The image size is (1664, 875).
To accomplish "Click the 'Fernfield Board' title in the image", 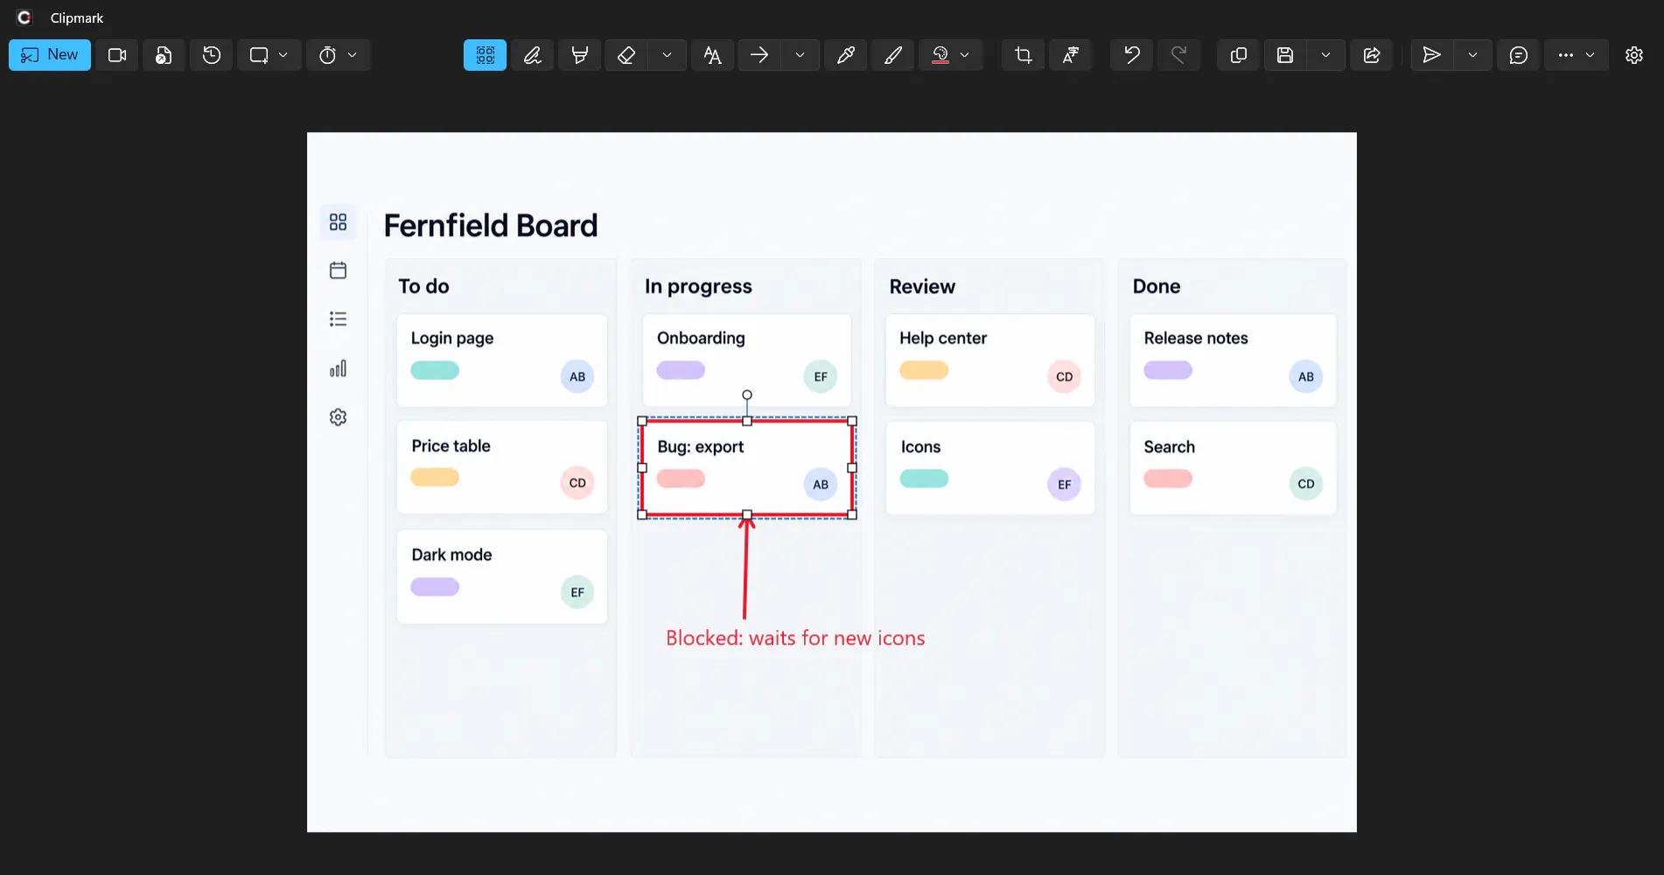I will click(491, 226).
